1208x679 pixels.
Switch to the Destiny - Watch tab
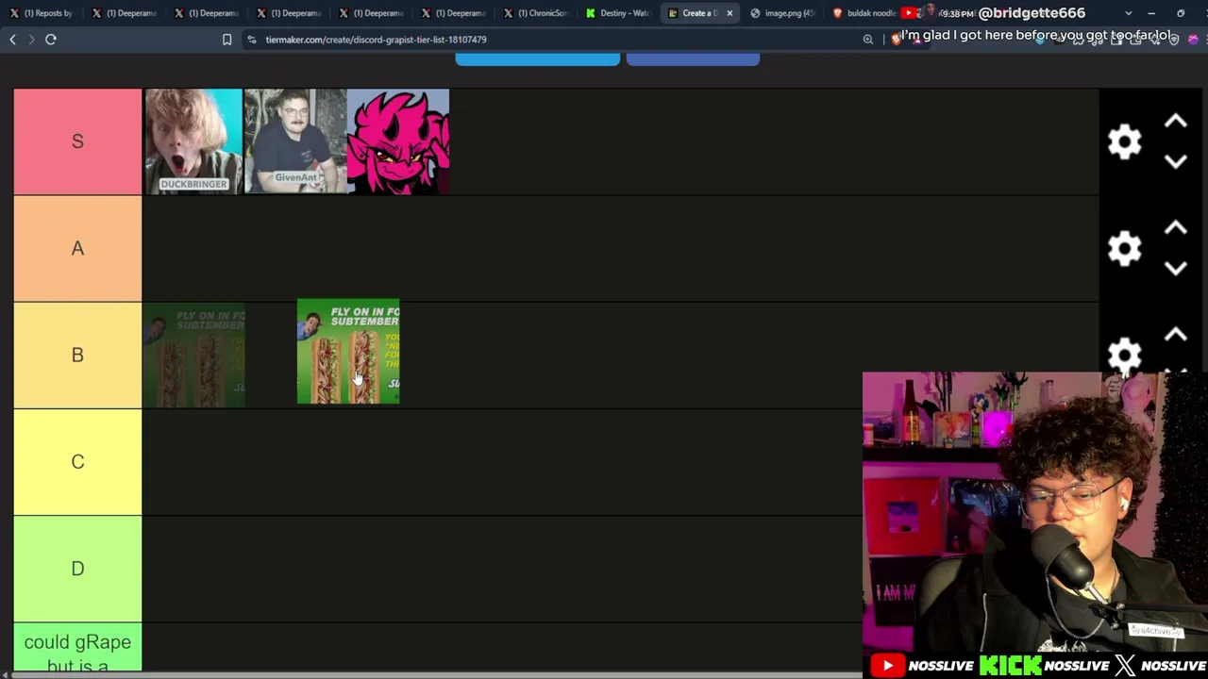(618, 13)
